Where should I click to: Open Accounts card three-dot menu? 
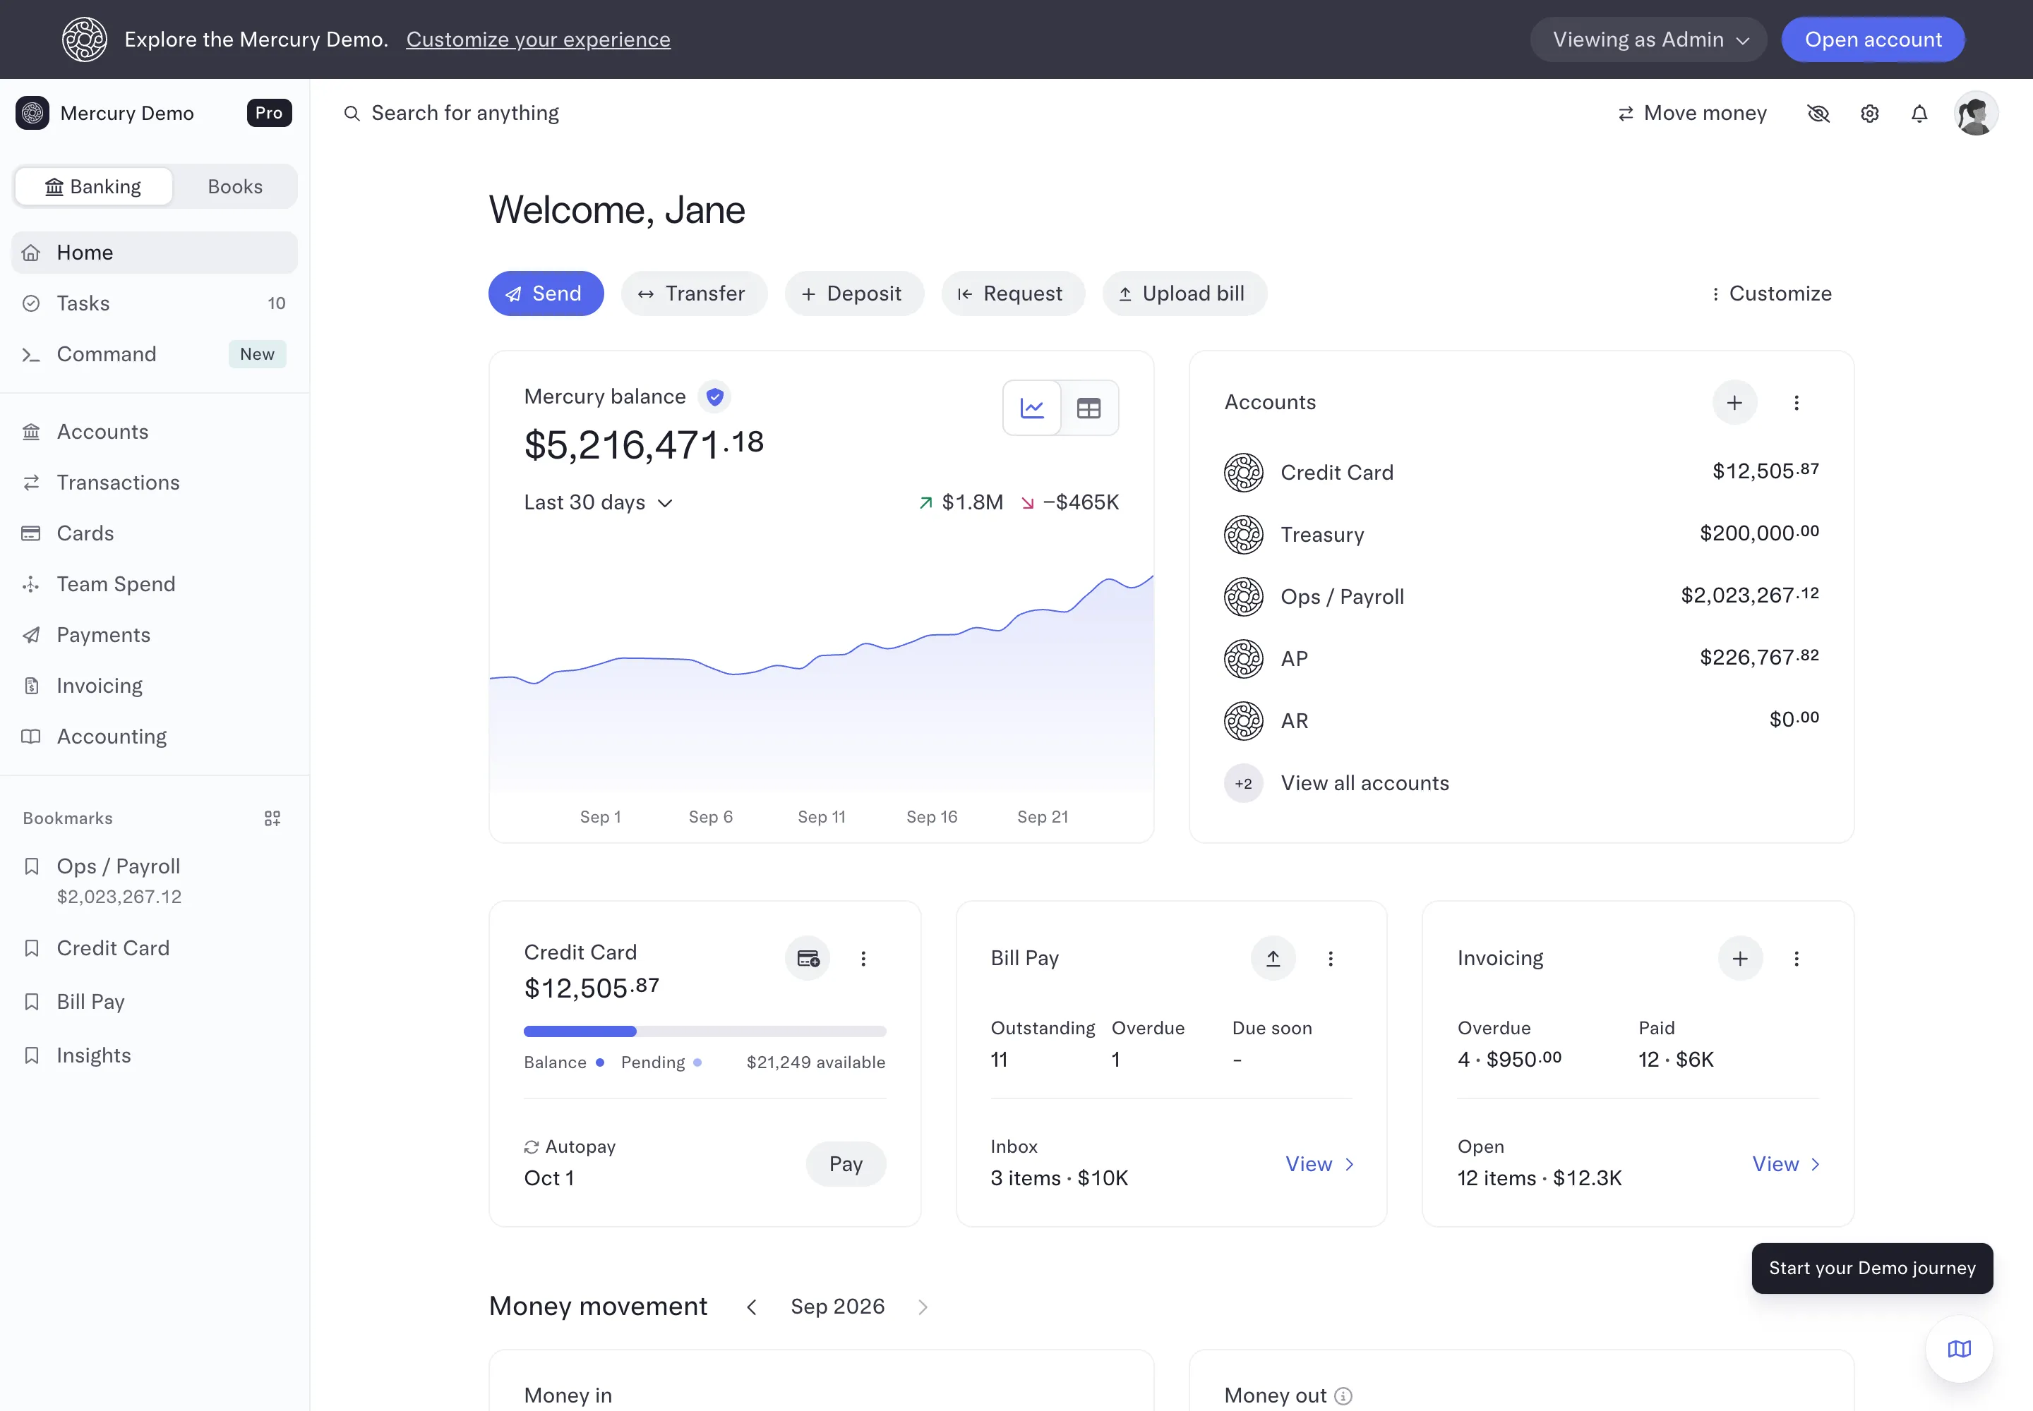click(1796, 402)
